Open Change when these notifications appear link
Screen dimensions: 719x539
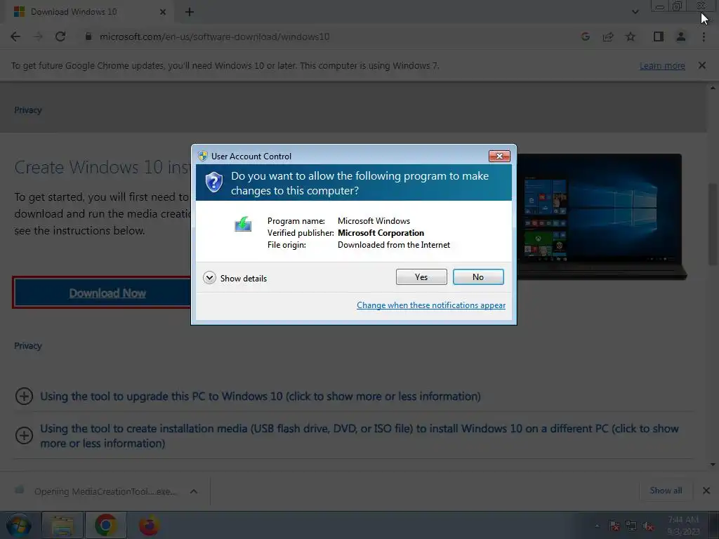click(x=431, y=305)
